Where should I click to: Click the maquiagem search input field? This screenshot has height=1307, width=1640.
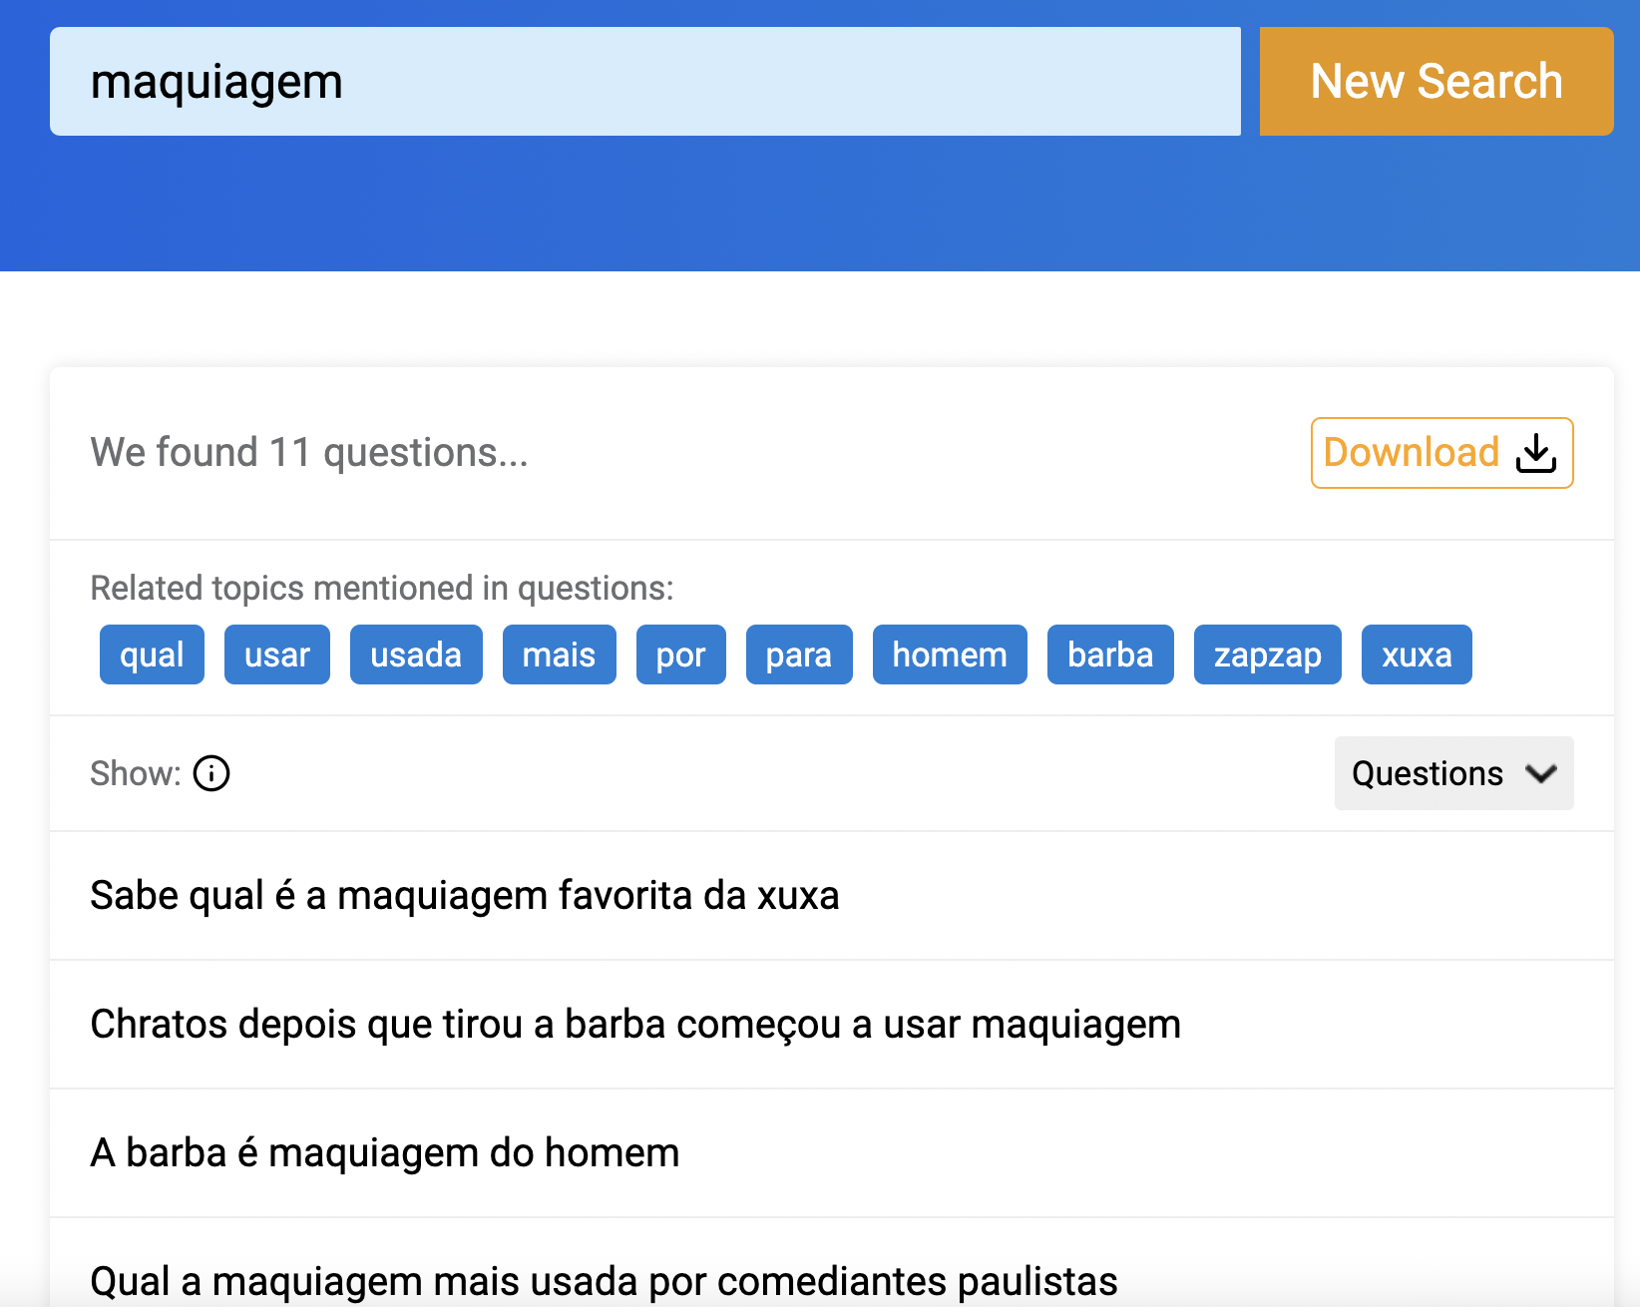(644, 81)
